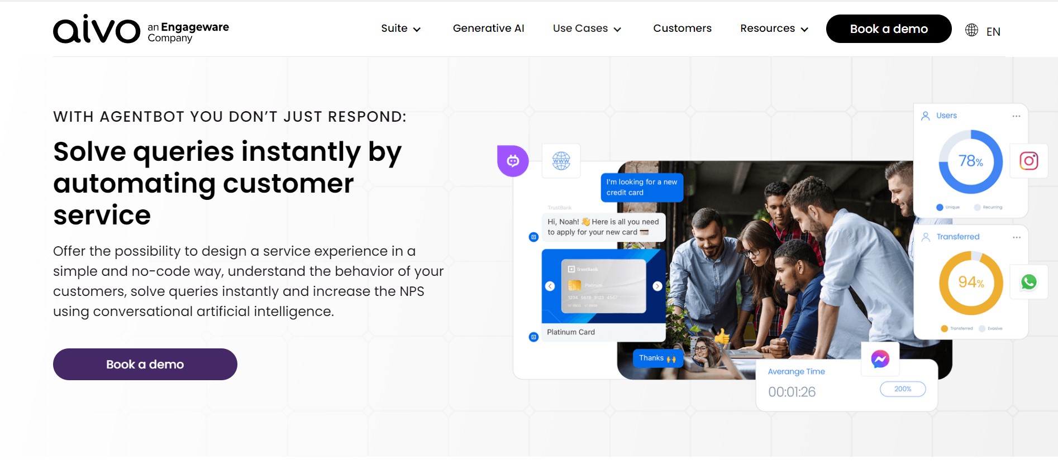
Task: Click the Platinum Card label
Action: pyautogui.click(x=571, y=332)
